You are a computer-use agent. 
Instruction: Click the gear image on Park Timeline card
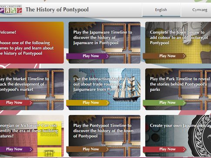(159, 72)
